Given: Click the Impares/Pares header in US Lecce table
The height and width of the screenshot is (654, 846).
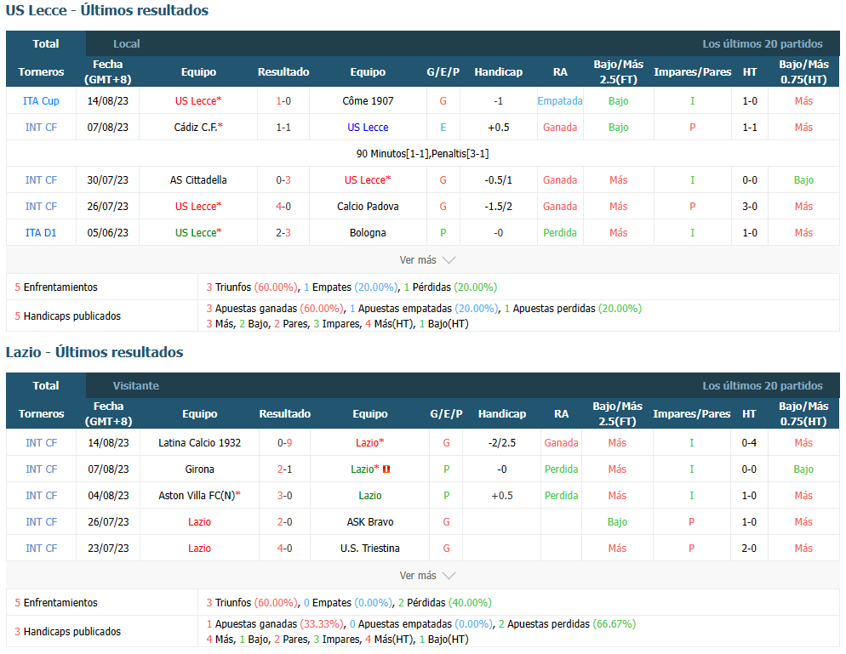Looking at the screenshot, I should [x=692, y=71].
